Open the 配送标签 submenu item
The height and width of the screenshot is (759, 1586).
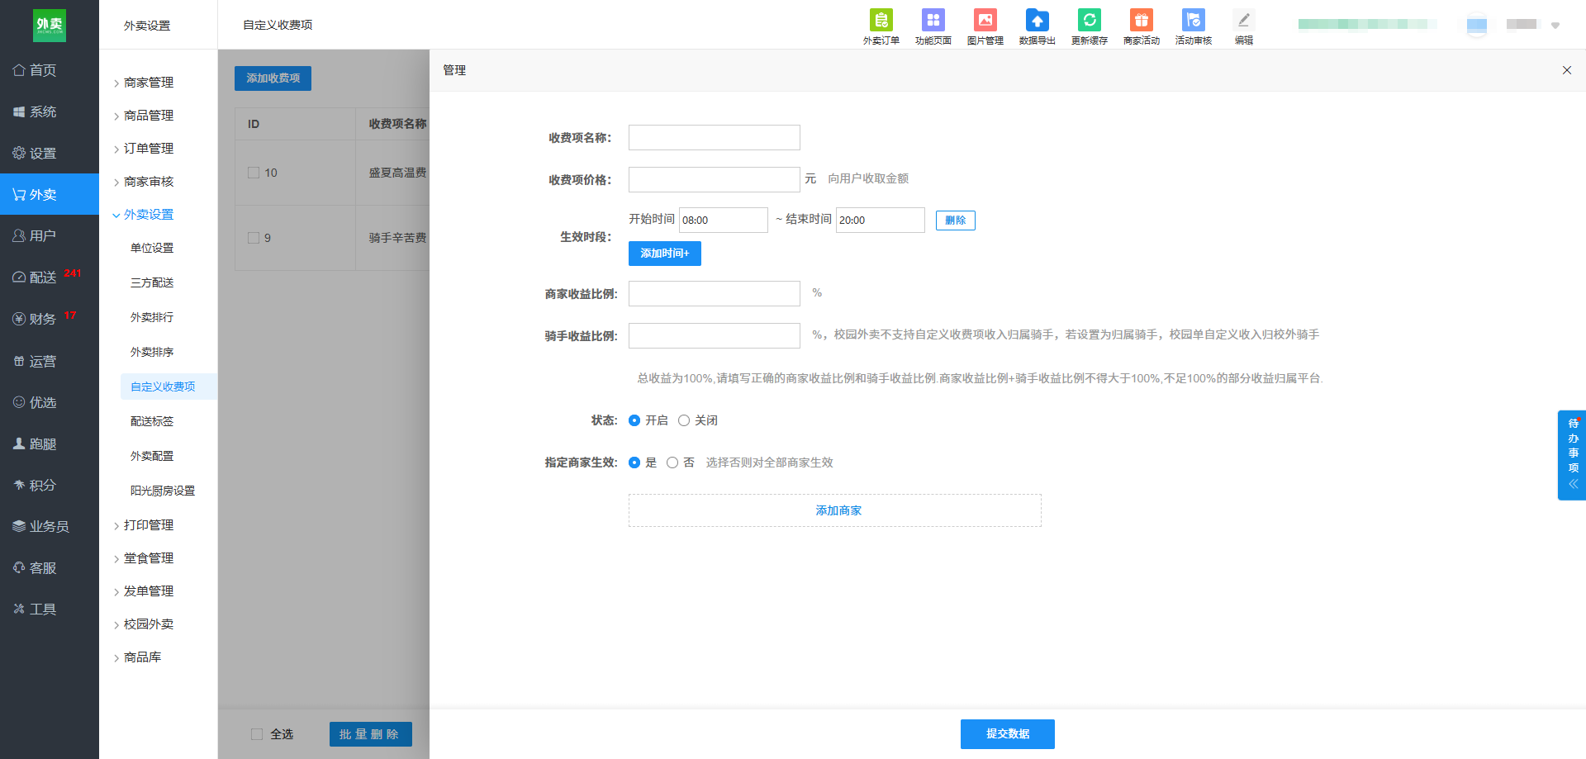[x=152, y=421]
